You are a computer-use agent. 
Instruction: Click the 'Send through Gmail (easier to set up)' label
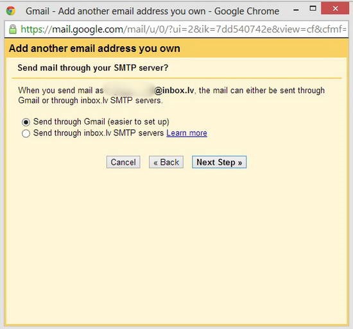[101, 122]
